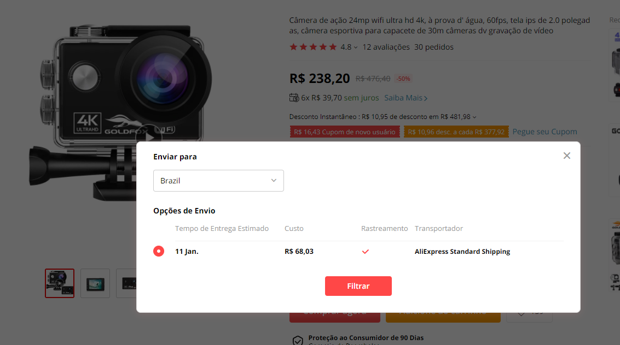Screen dimensions: 620x345
Task: Click the red tracking checkmark icon
Action: coord(366,252)
